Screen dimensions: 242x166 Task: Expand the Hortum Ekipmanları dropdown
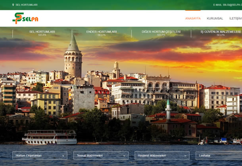point(40,156)
